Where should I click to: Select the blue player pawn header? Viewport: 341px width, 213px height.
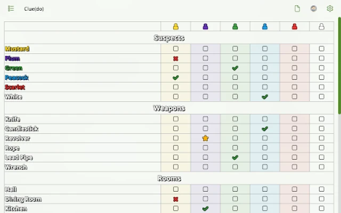pyautogui.click(x=265, y=27)
